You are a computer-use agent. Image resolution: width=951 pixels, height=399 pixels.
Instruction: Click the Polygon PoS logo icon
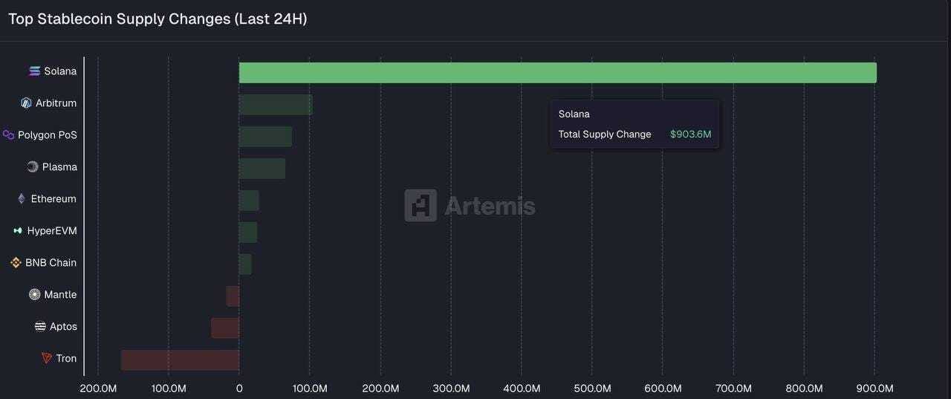(x=9, y=135)
